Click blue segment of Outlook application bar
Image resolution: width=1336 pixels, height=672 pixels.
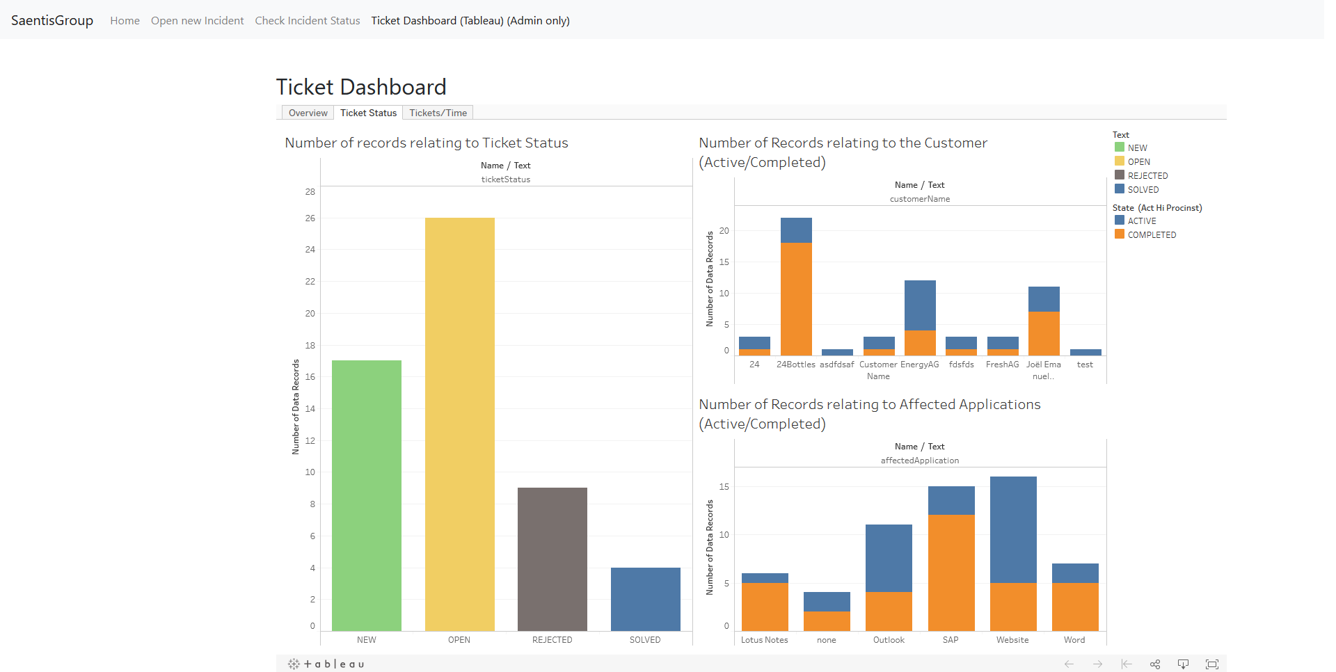click(x=889, y=558)
